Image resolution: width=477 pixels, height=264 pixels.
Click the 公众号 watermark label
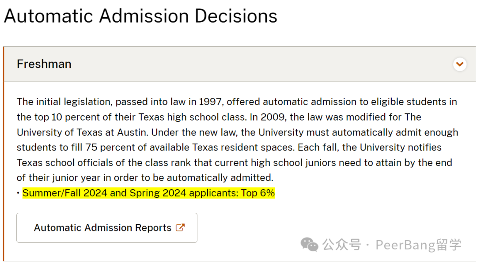pos(342,245)
